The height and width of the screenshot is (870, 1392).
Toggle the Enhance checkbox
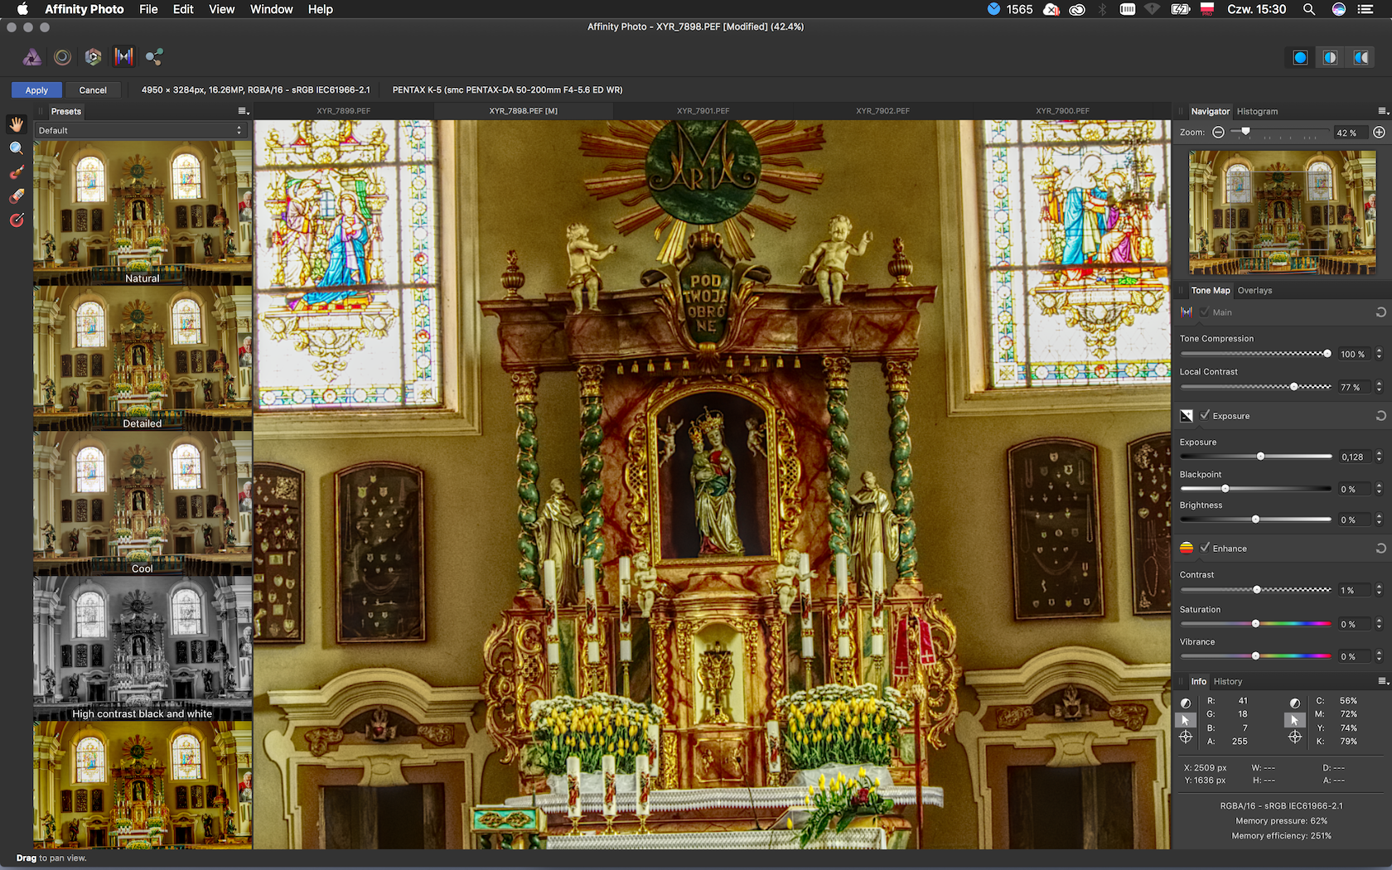(x=1205, y=548)
